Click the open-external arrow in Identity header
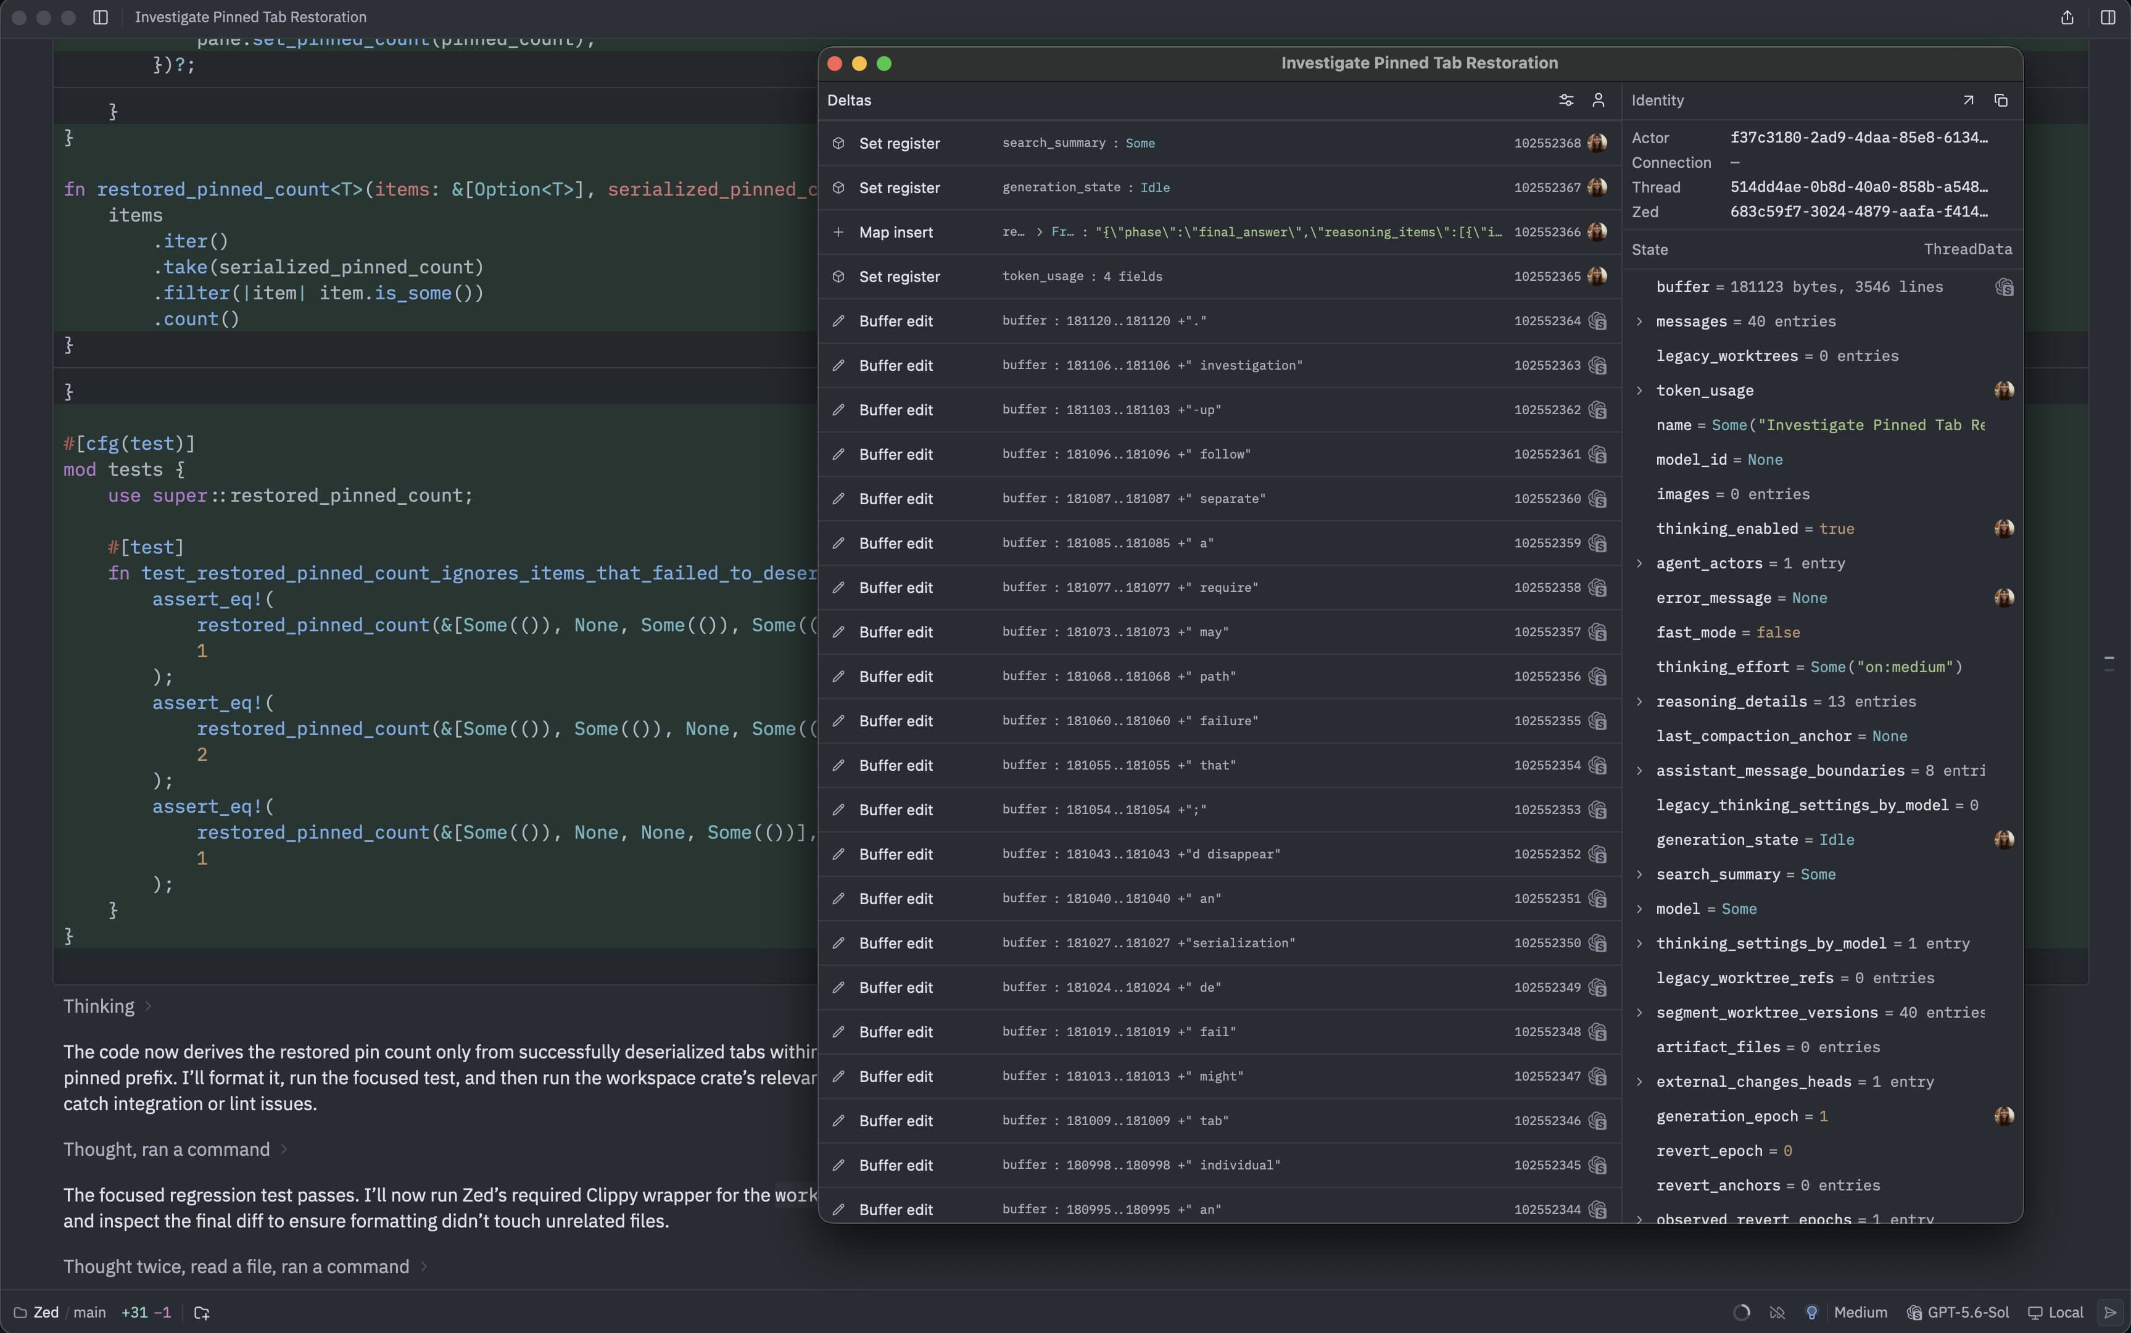Image resolution: width=2131 pixels, height=1333 pixels. click(x=1968, y=101)
